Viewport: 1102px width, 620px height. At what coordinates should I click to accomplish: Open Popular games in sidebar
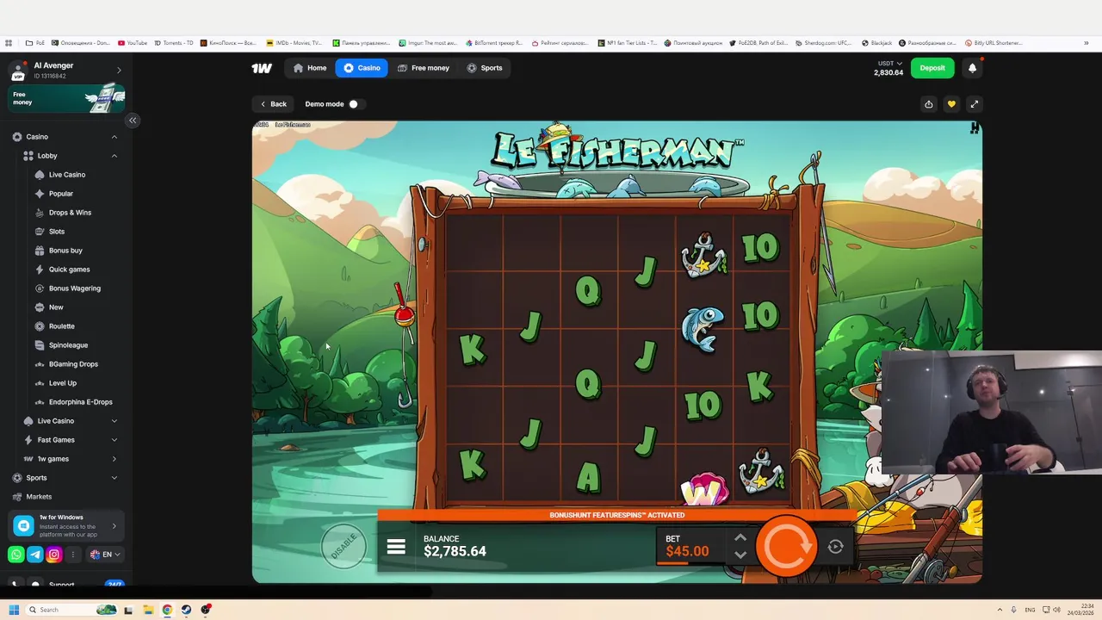point(60,194)
